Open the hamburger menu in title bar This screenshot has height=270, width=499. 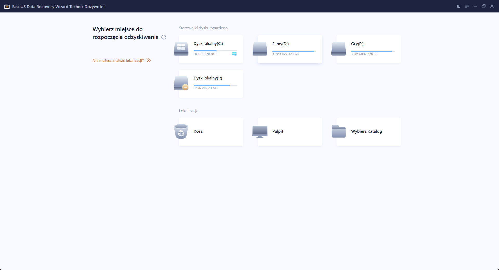click(467, 6)
